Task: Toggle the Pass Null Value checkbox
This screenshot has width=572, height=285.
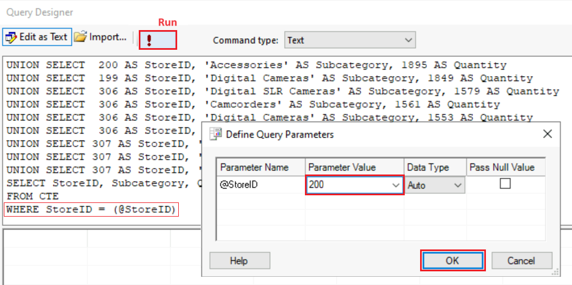Action: (x=505, y=184)
